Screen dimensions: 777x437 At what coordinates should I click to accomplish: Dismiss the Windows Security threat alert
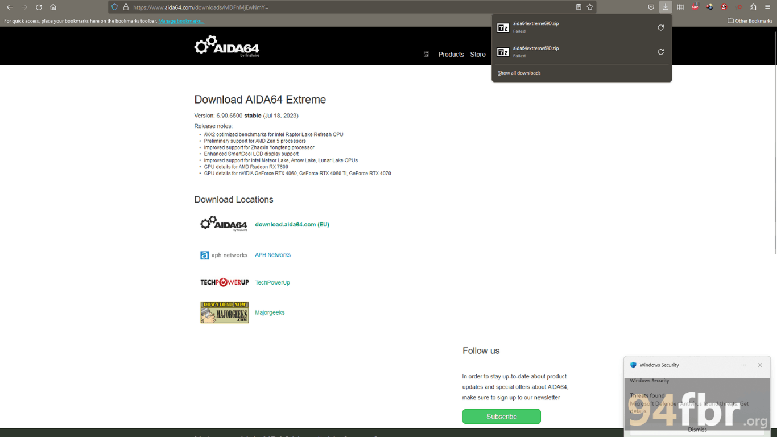pos(697,430)
